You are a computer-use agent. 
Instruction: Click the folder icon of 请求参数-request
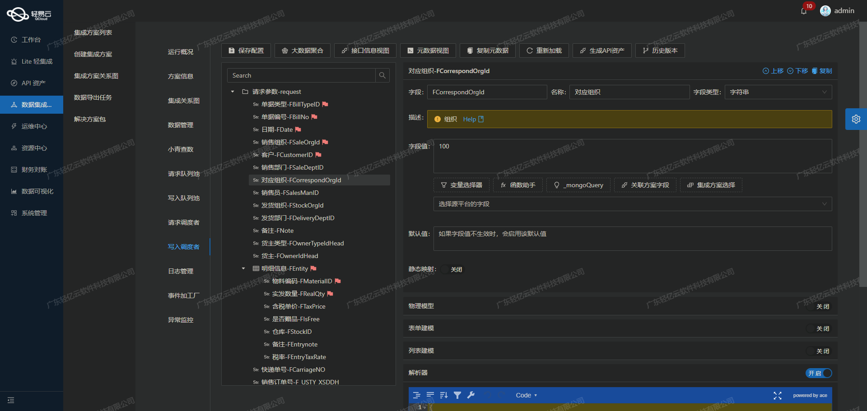245,92
